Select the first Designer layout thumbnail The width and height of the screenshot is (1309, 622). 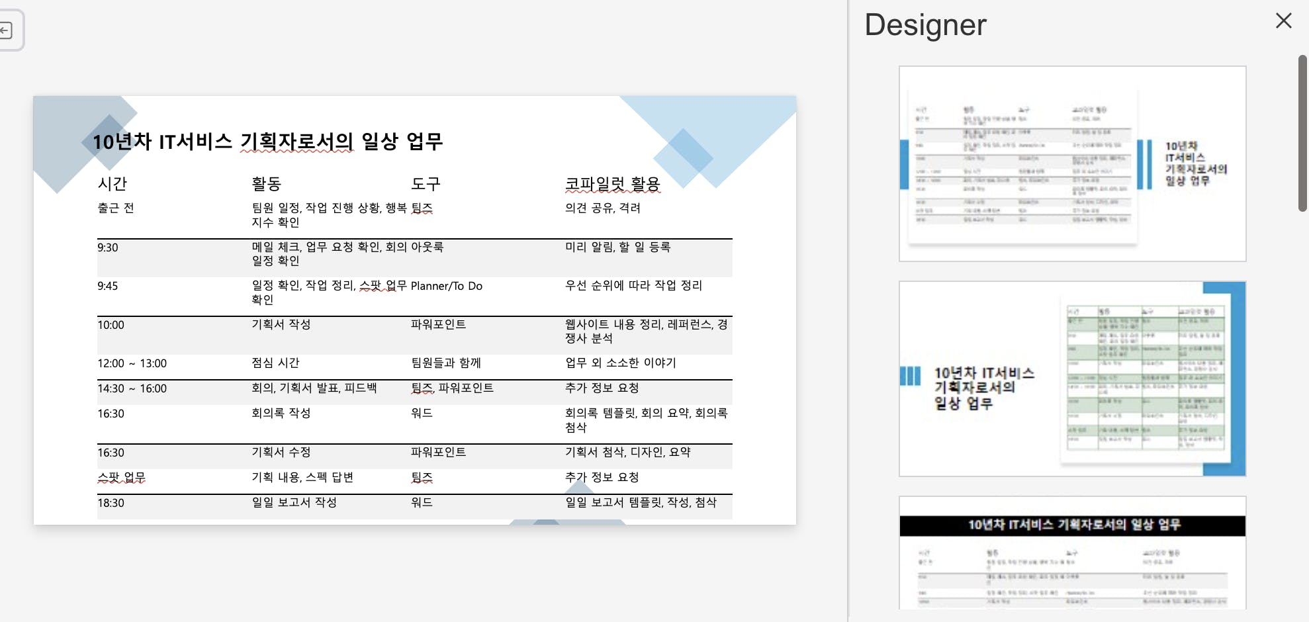1072,163
